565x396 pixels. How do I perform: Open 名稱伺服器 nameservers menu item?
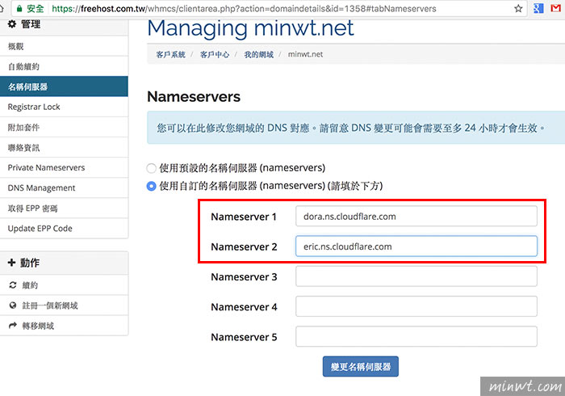click(x=64, y=86)
